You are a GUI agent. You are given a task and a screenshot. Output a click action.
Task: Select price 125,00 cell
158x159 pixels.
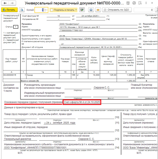click(x=108, y=76)
